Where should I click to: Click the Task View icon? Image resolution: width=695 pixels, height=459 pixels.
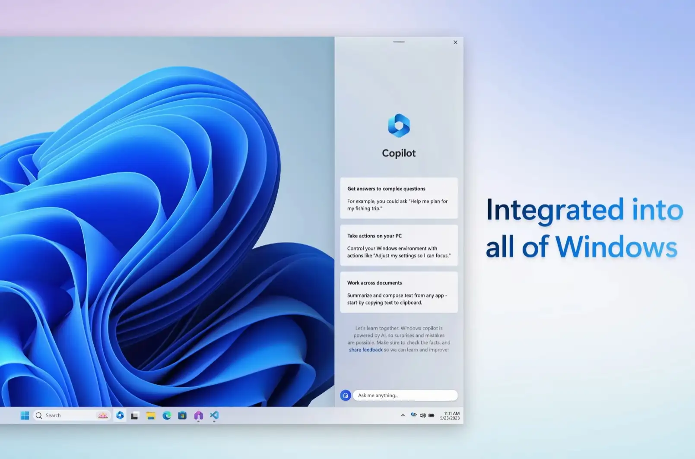[135, 415]
